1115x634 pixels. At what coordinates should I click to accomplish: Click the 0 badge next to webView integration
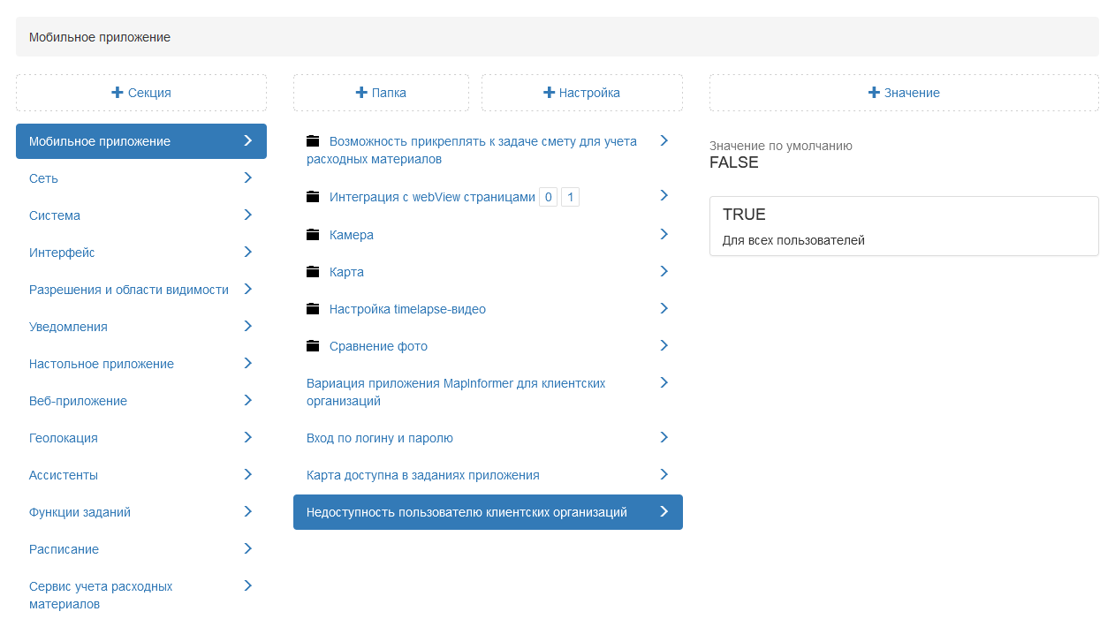(x=549, y=198)
